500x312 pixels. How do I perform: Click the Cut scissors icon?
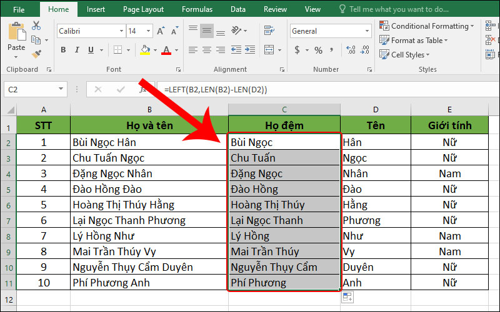pos(36,26)
